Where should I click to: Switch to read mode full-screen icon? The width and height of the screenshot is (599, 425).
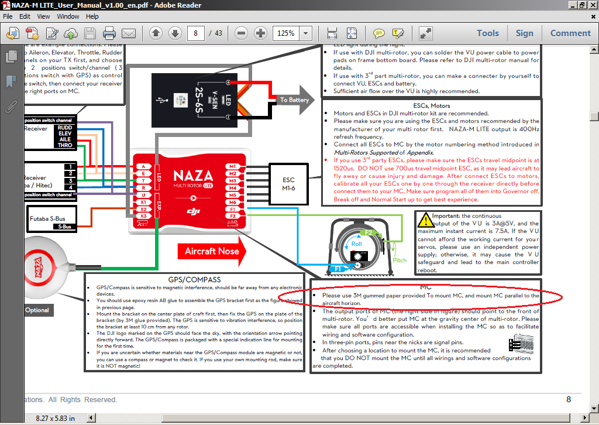point(426,33)
